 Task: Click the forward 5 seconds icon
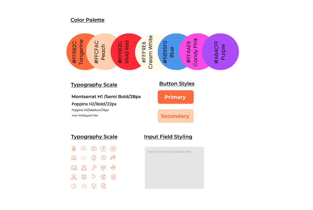click(103, 177)
